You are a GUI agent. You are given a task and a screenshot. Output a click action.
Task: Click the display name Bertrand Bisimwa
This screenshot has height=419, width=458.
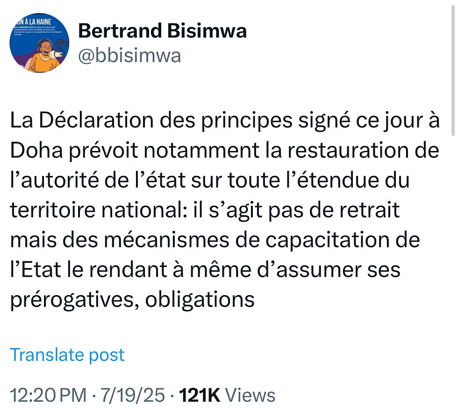pyautogui.click(x=162, y=31)
